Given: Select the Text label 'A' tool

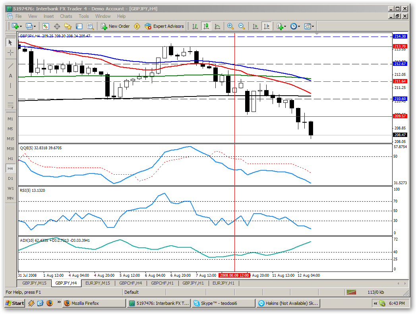Looking at the screenshot, I should coord(10,75).
